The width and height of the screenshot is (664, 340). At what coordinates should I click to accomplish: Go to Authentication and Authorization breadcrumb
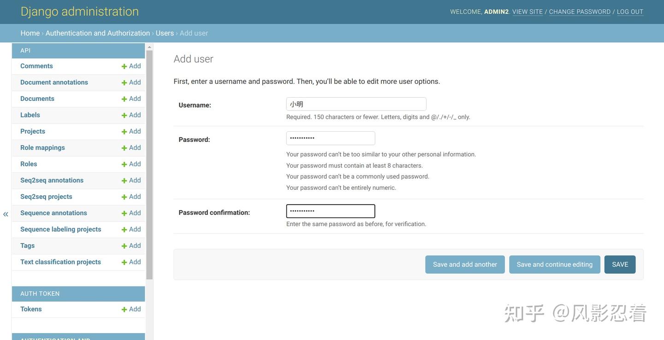click(98, 33)
